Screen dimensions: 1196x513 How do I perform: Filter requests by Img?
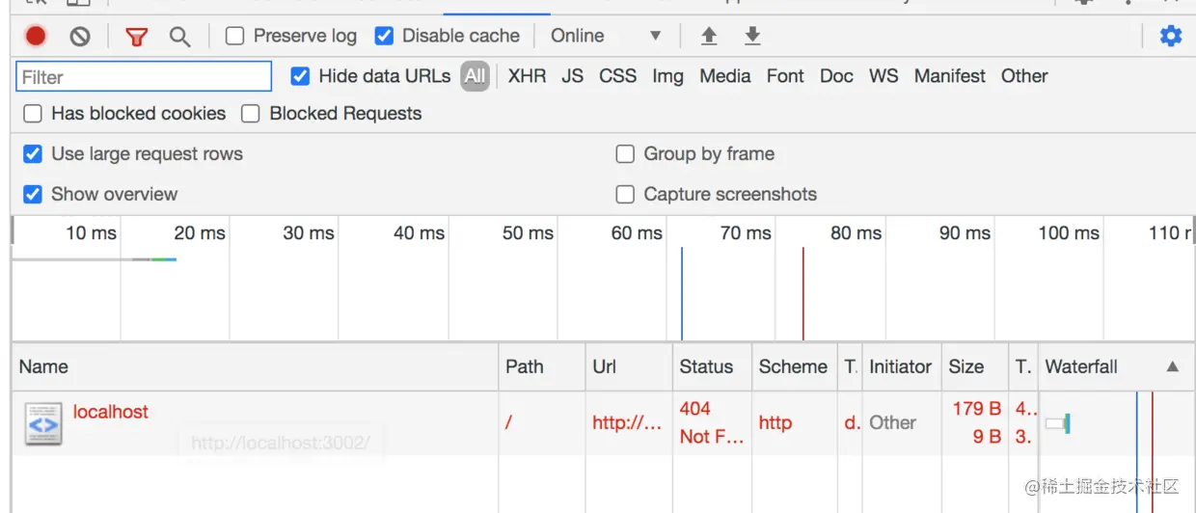tap(667, 76)
